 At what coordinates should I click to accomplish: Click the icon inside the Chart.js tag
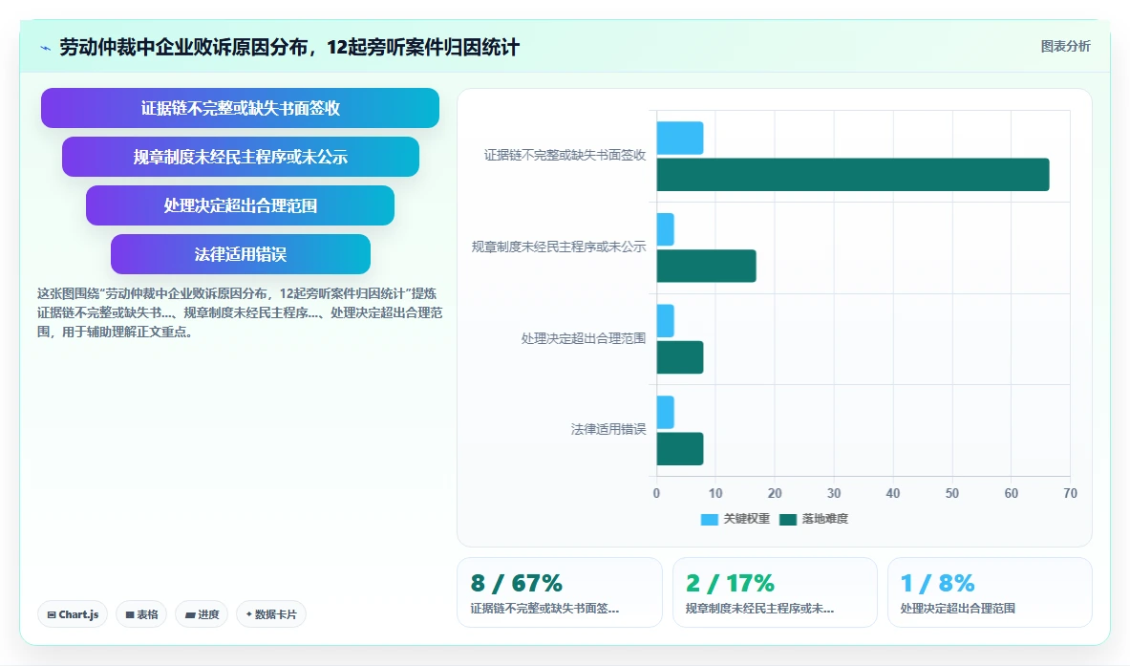click(x=52, y=614)
